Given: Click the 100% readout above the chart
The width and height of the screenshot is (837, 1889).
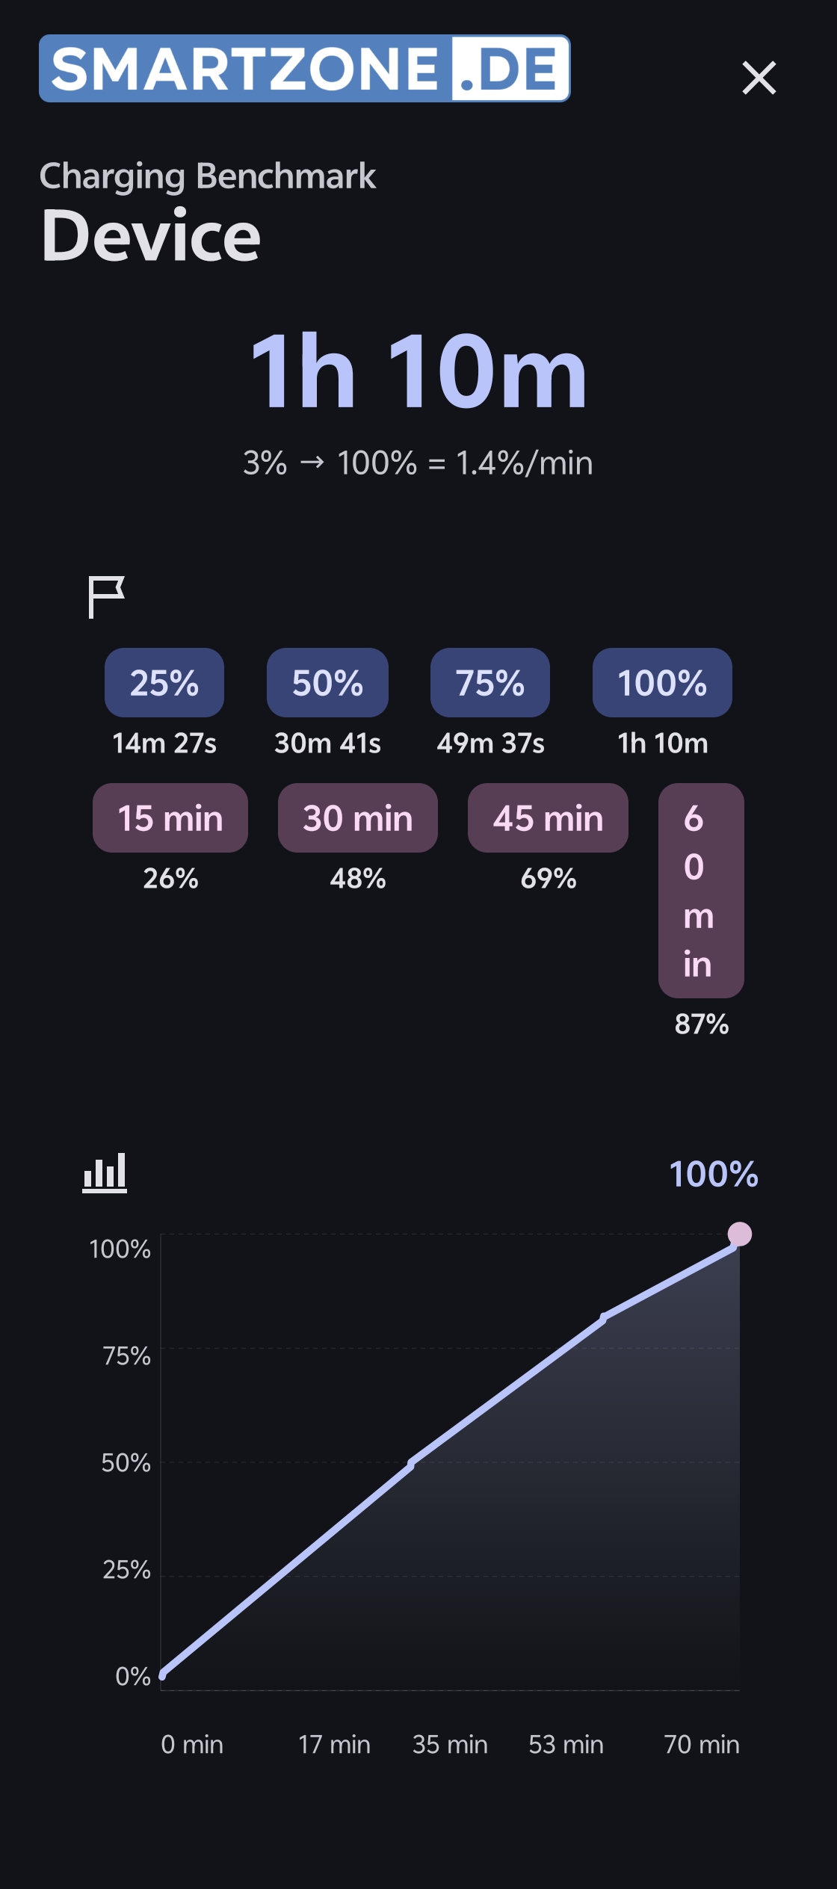Looking at the screenshot, I should click(714, 1174).
